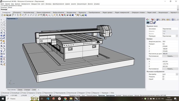This screenshot has width=179, height=101.
Task: Select the rectangle tool in left toolbar
Action: click(x=4, y=28)
